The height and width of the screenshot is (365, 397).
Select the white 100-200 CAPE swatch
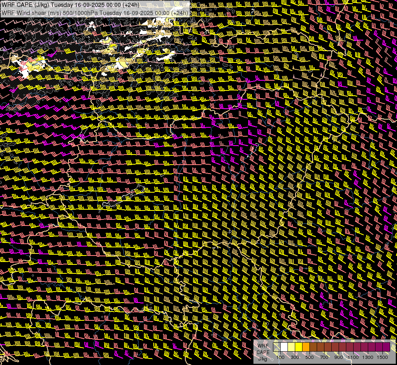284,347
